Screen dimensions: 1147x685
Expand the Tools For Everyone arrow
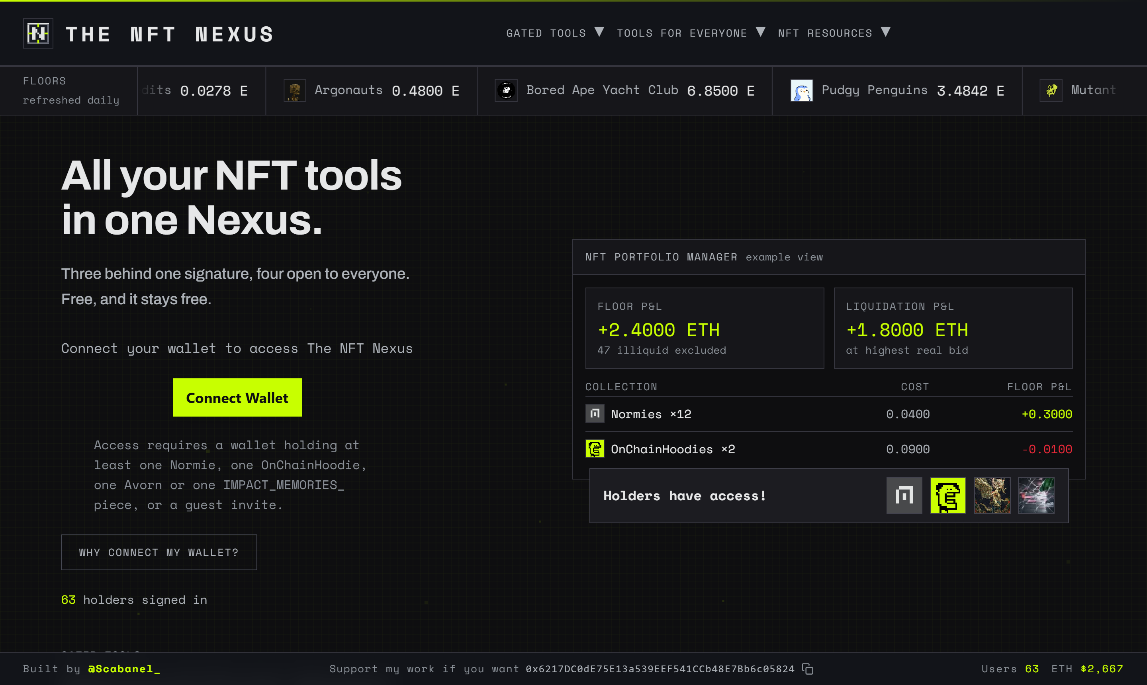pos(761,32)
